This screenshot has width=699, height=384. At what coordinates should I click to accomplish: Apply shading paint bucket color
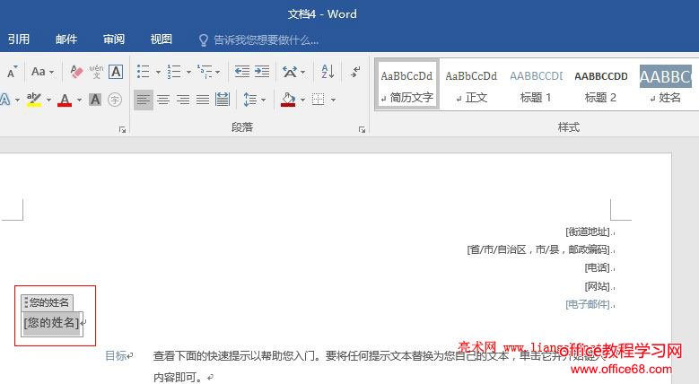[288, 100]
